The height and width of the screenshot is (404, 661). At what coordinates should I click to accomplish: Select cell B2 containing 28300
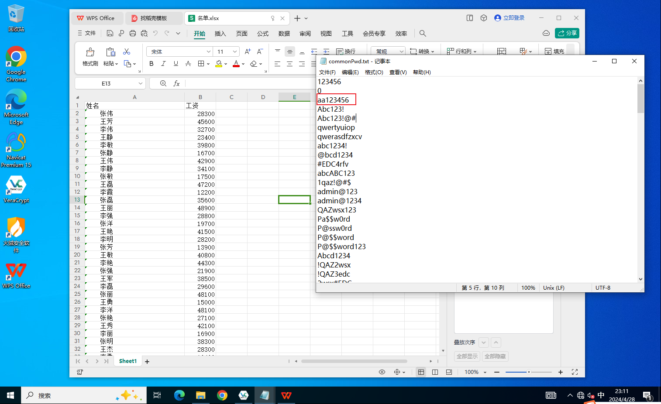pyautogui.click(x=200, y=114)
